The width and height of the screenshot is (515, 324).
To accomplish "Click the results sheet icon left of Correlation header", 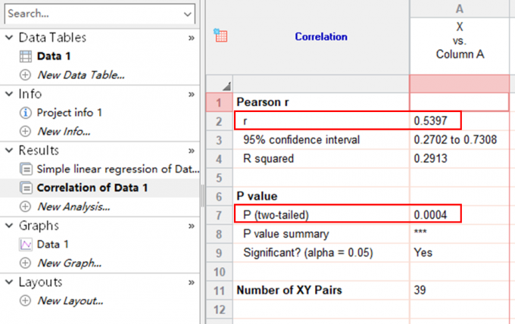I will coord(220,36).
